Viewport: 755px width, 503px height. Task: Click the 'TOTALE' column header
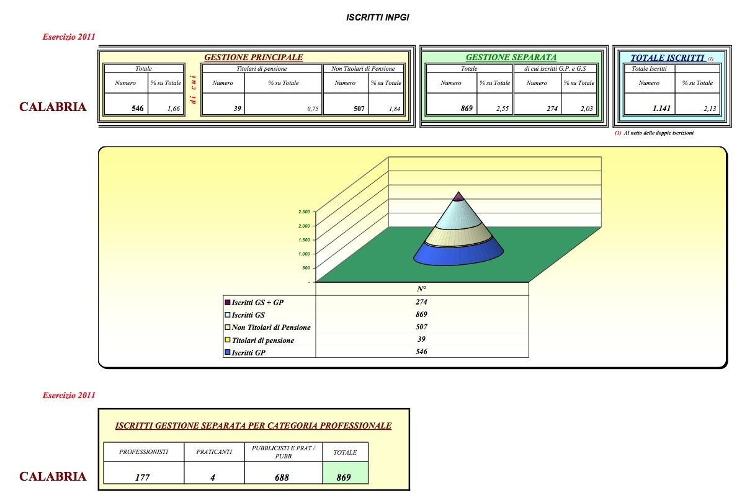345,453
